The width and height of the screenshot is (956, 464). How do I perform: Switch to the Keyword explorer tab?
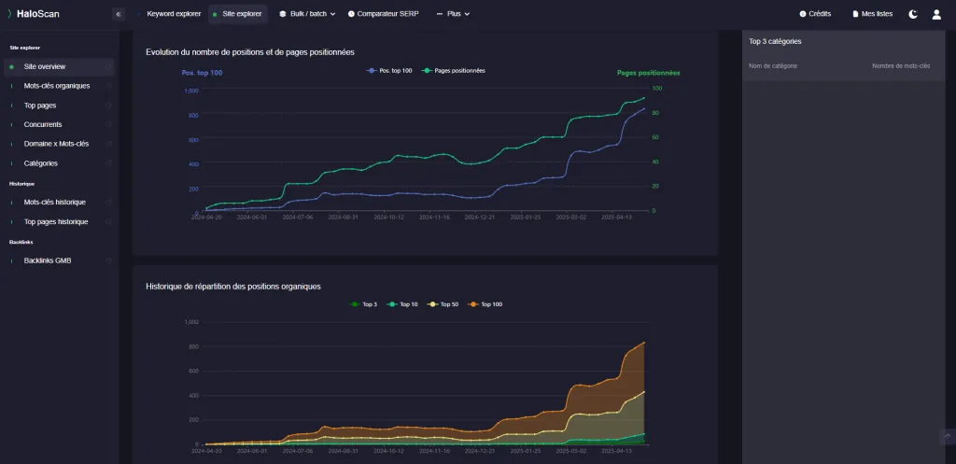point(169,14)
